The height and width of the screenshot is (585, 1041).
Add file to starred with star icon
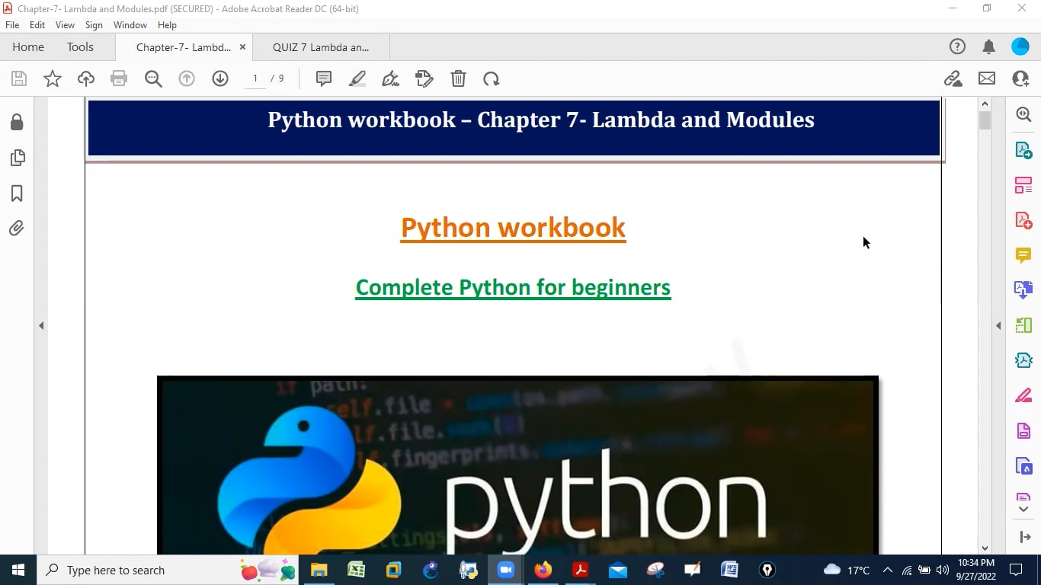(x=53, y=78)
